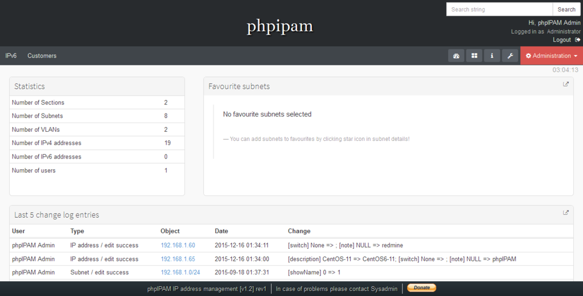The width and height of the screenshot is (583, 296).
Task: Click the date 2015-09-18 01:37:31
Action: [241, 272]
